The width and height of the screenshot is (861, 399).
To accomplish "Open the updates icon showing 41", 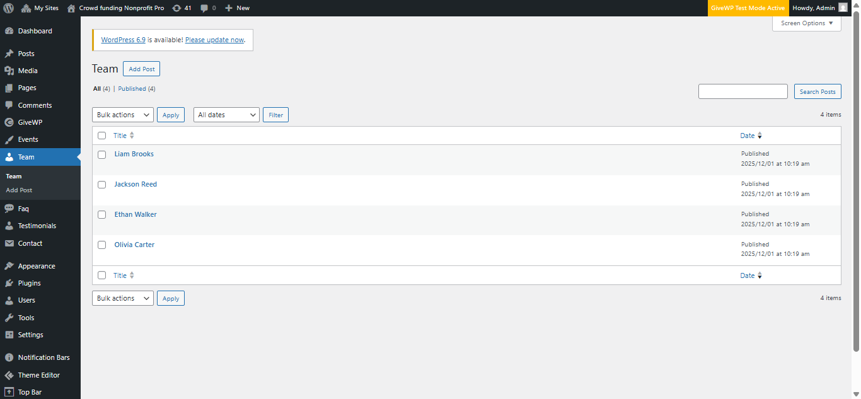I will pyautogui.click(x=177, y=8).
